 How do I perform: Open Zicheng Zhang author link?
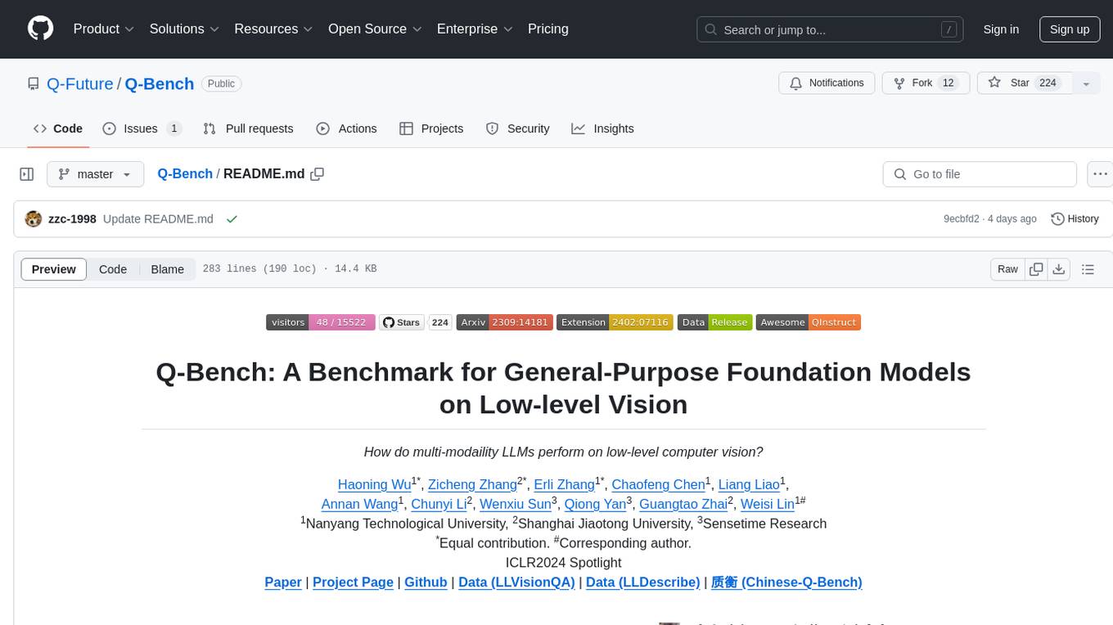[x=472, y=485]
